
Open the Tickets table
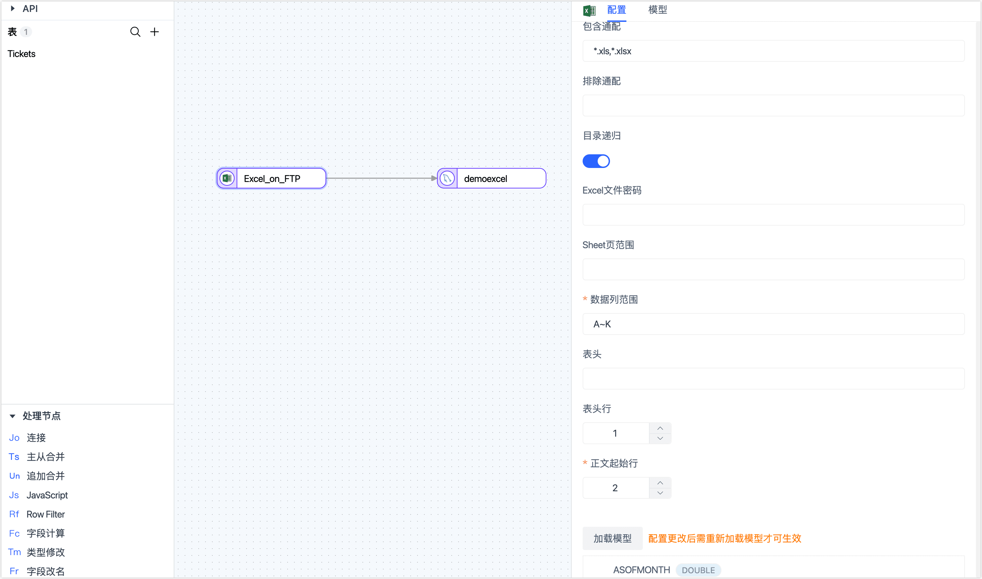coord(22,54)
